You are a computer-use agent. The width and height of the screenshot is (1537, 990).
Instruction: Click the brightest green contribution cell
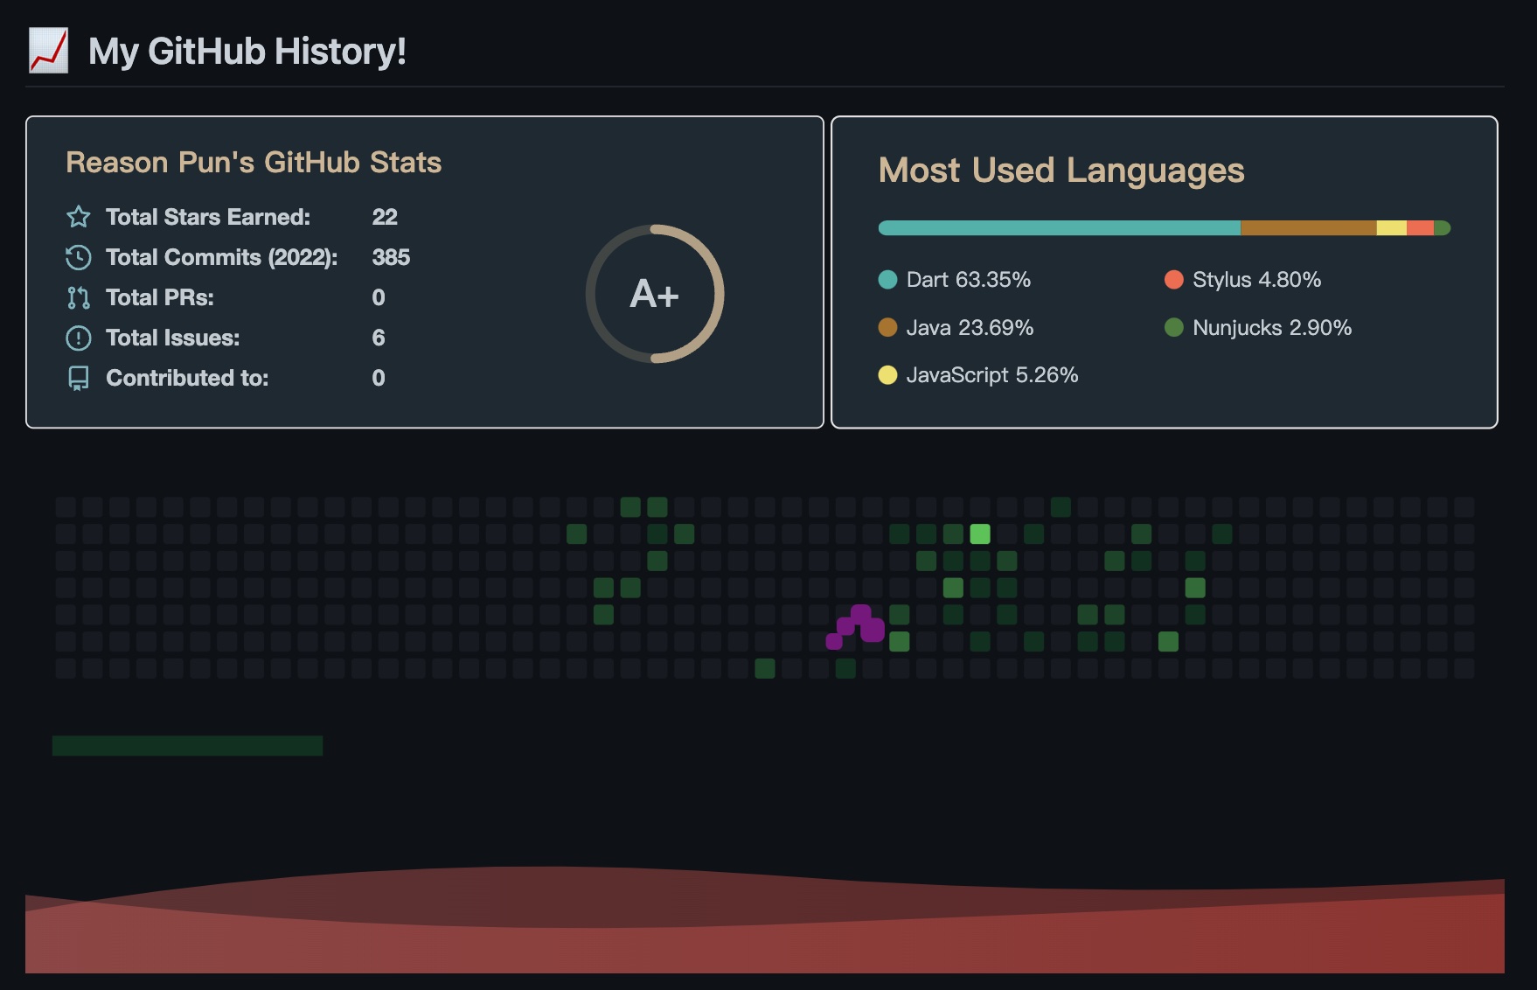pos(980,533)
